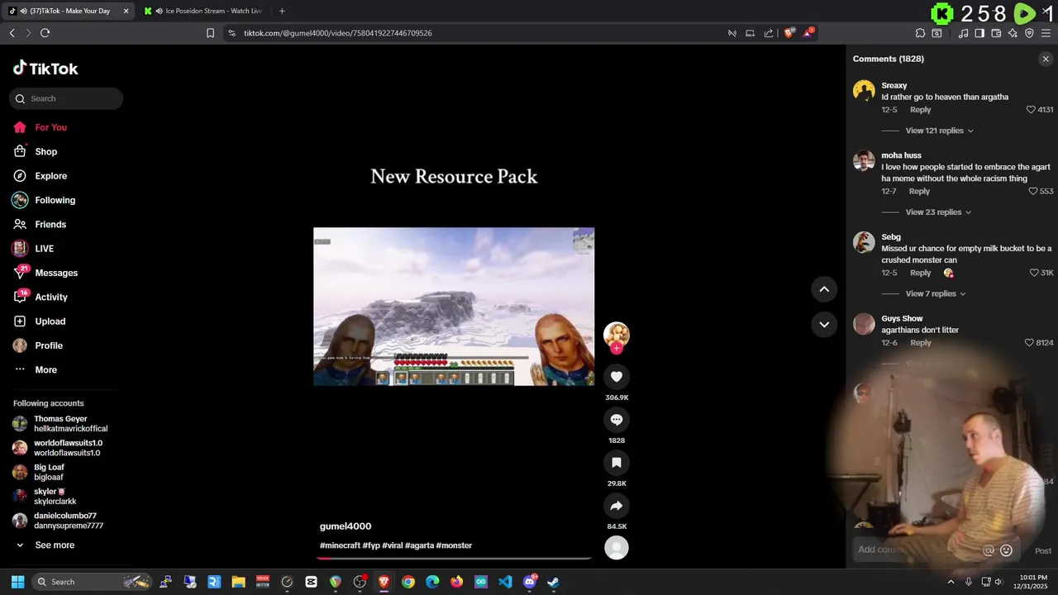This screenshot has width=1058, height=595.
Task: Reply to Sebg's comment
Action: click(x=920, y=273)
